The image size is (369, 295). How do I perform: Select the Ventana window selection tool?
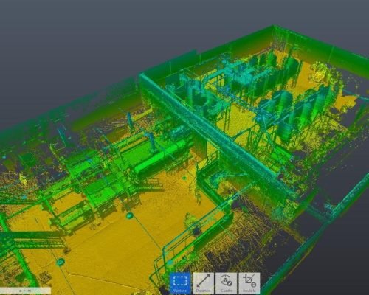[180, 283]
